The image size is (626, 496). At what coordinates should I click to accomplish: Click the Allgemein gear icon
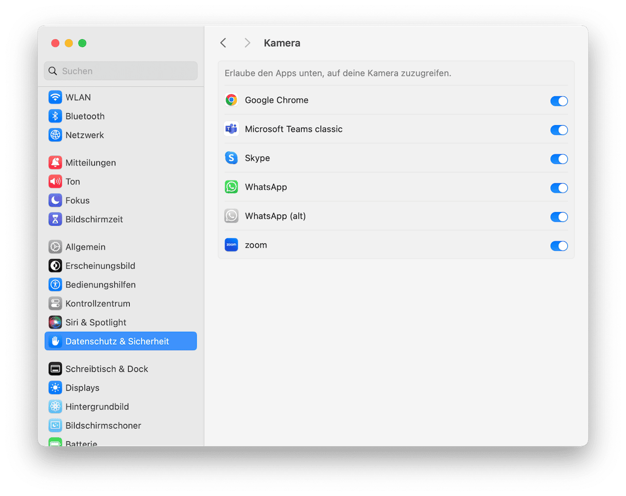[x=55, y=247]
